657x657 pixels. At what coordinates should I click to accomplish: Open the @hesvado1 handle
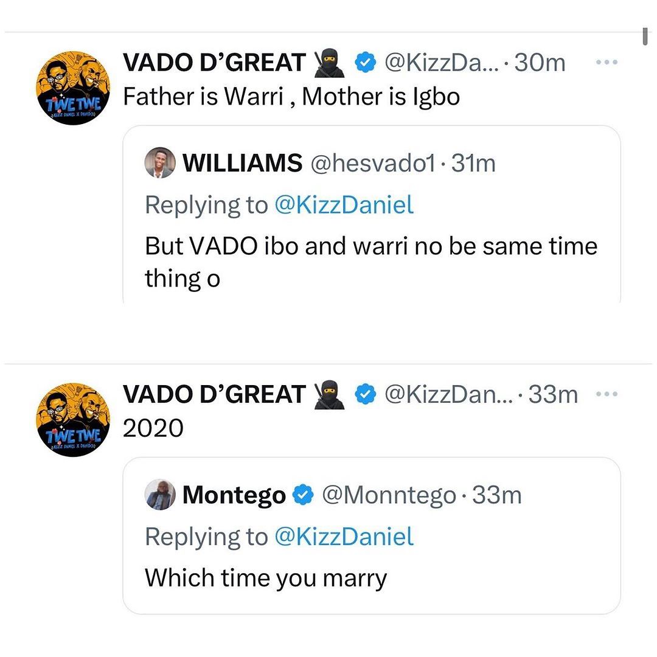coord(373,164)
